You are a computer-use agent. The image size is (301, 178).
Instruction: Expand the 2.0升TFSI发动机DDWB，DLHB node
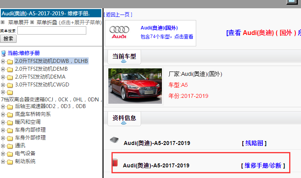[3, 61]
